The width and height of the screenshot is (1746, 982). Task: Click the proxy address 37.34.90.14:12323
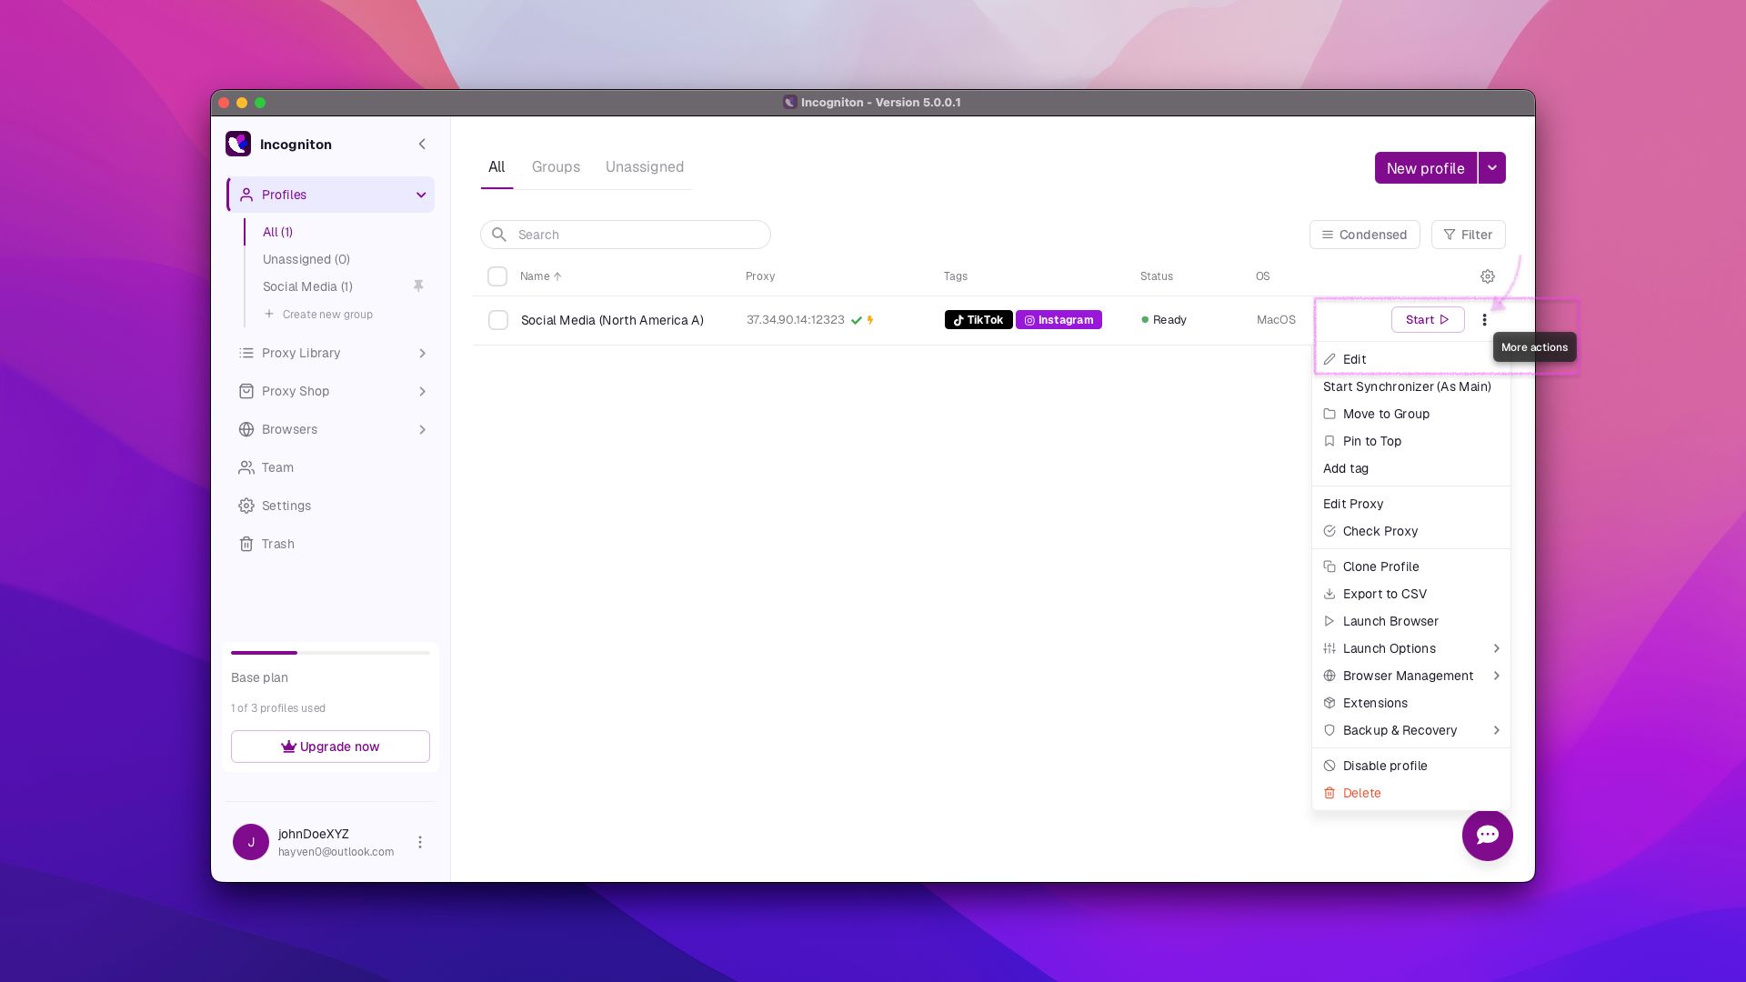click(796, 320)
